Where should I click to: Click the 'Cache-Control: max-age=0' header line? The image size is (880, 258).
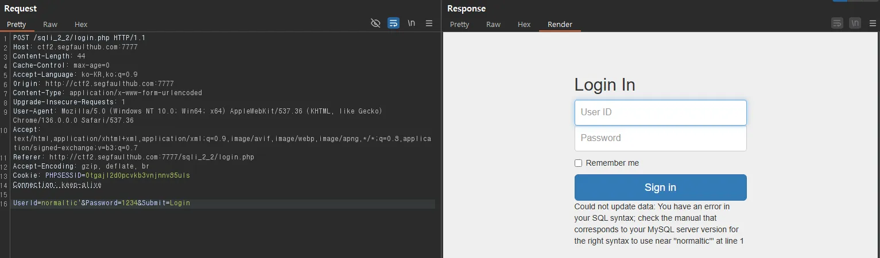[61, 65]
